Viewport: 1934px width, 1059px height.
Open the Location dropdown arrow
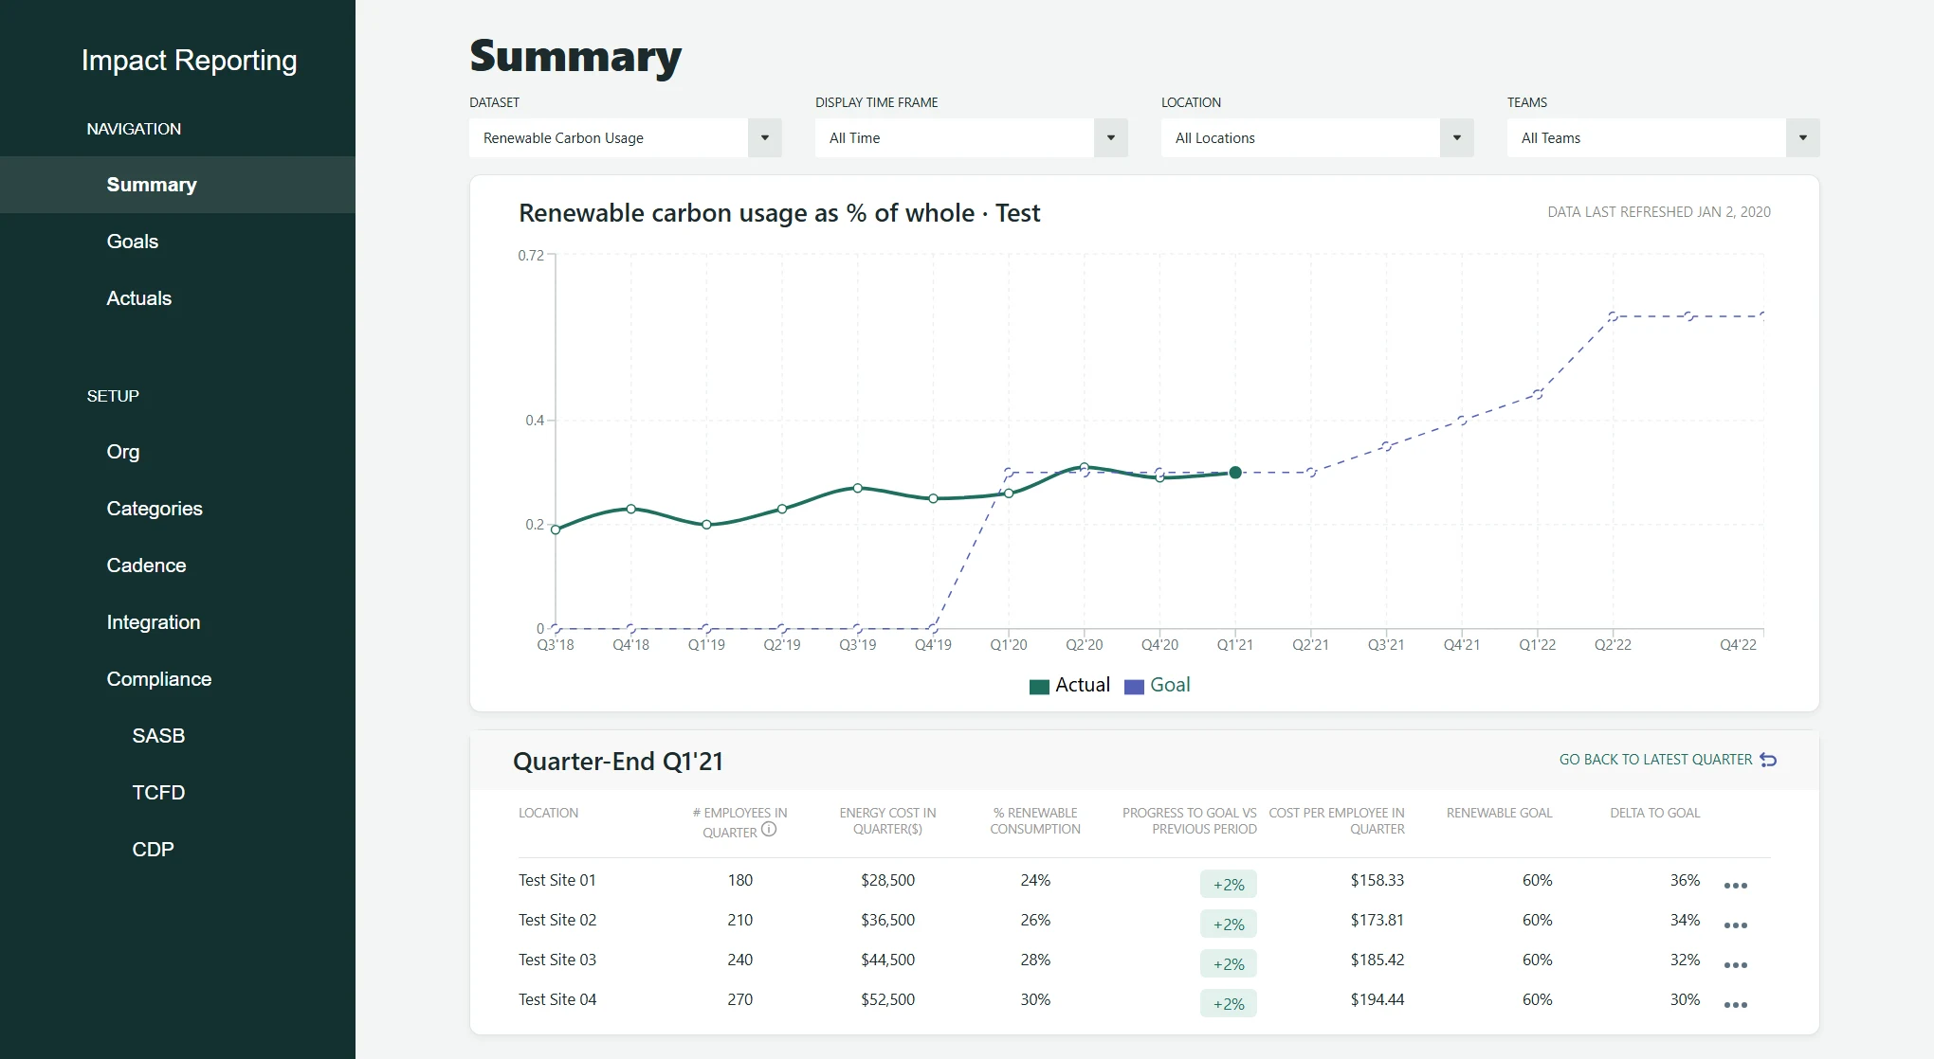click(1457, 138)
